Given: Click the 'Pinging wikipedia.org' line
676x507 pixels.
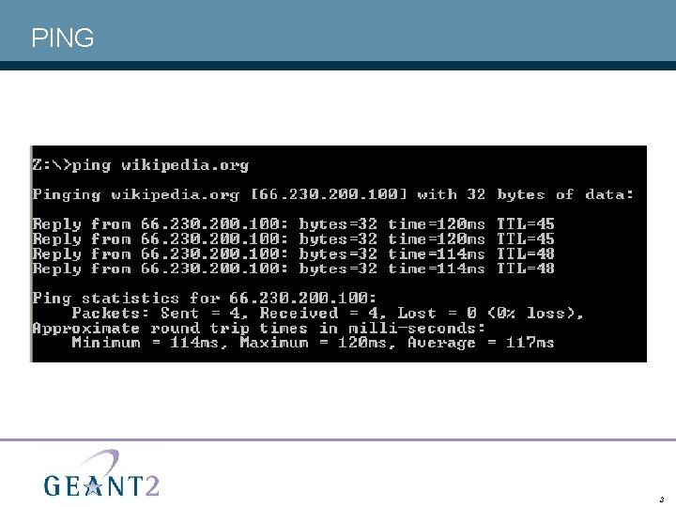Looking at the screenshot, I should (333, 194).
